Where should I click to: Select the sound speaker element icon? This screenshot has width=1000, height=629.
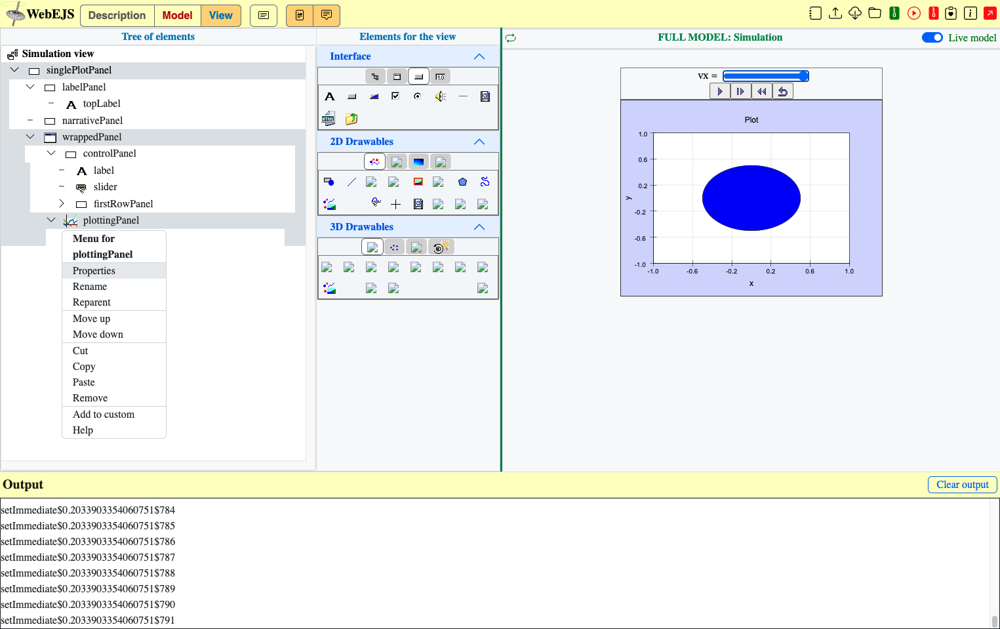441,96
